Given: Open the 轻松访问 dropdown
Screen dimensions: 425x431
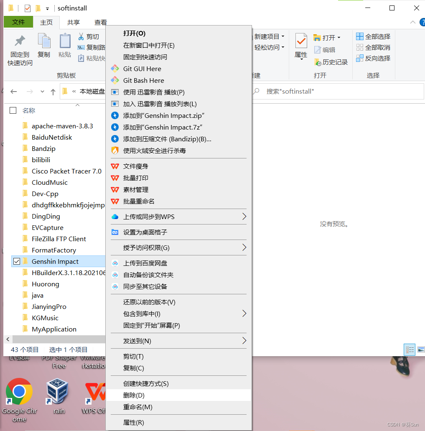Looking at the screenshot, I should coord(269,48).
